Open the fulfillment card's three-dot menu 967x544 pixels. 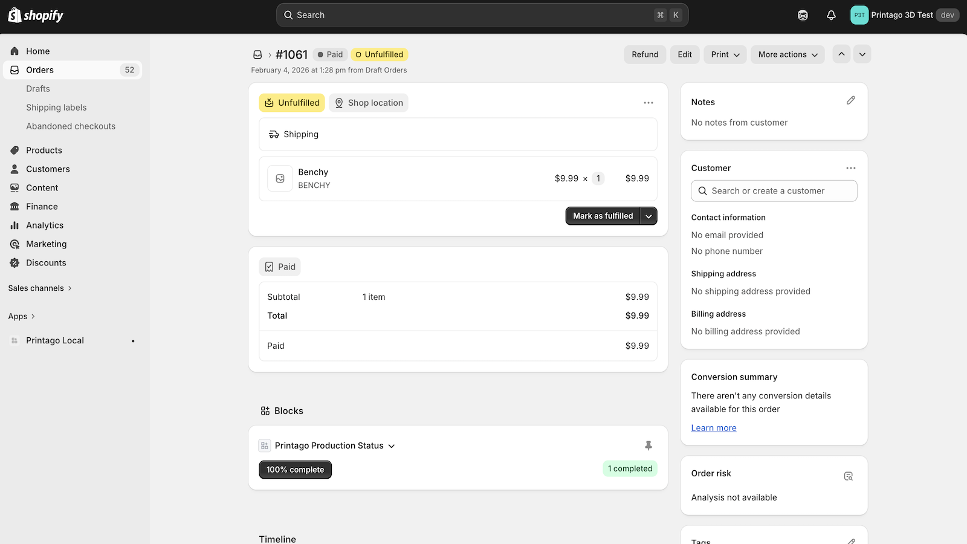click(648, 103)
